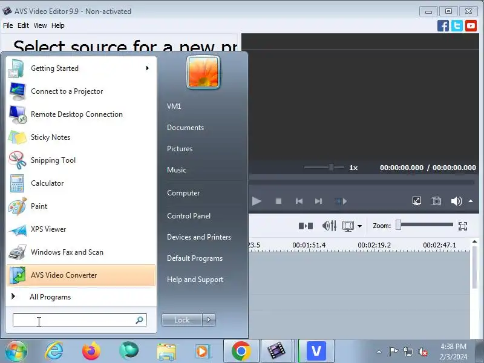Open Computer from Start menu
This screenshot has width=484, height=363.
[183, 193]
